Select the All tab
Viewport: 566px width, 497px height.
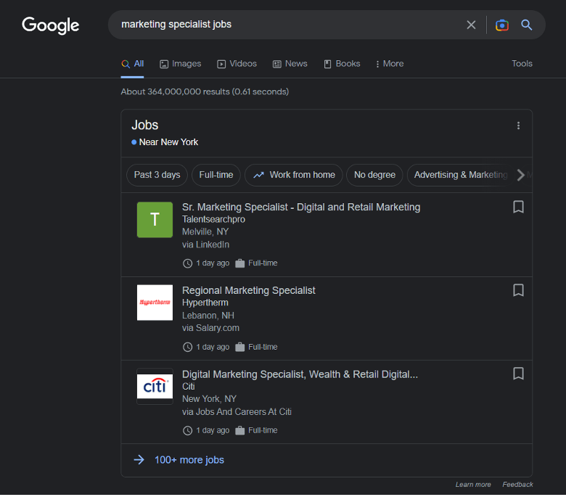pos(133,64)
